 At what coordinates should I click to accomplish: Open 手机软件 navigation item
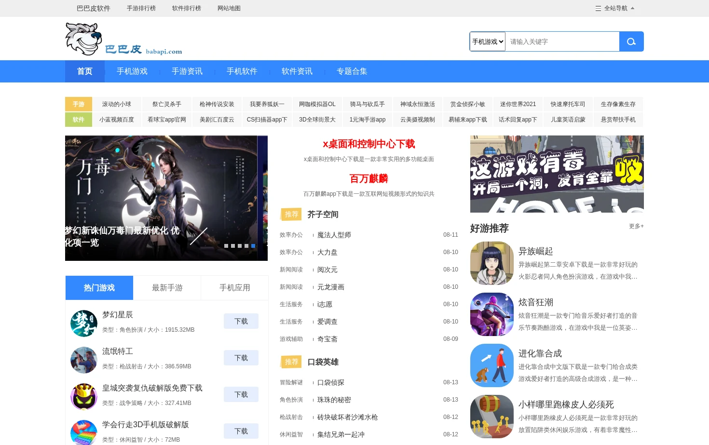tap(242, 71)
